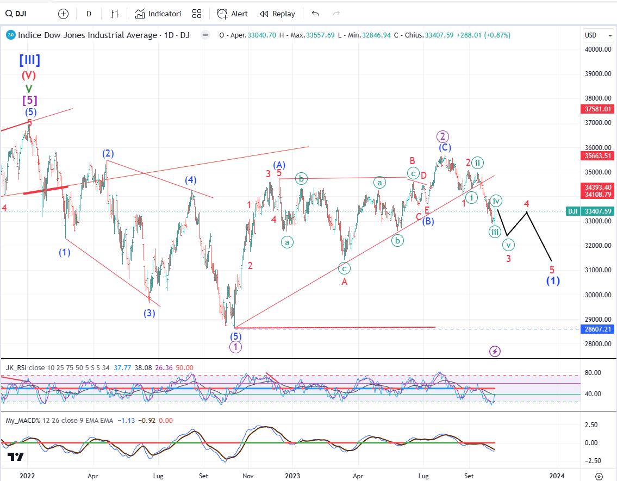This screenshot has height=481, width=617.
Task: Create a new Alert
Action: [232, 14]
